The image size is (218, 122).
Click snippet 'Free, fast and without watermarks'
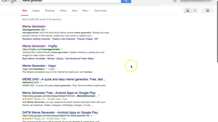tap(89, 86)
